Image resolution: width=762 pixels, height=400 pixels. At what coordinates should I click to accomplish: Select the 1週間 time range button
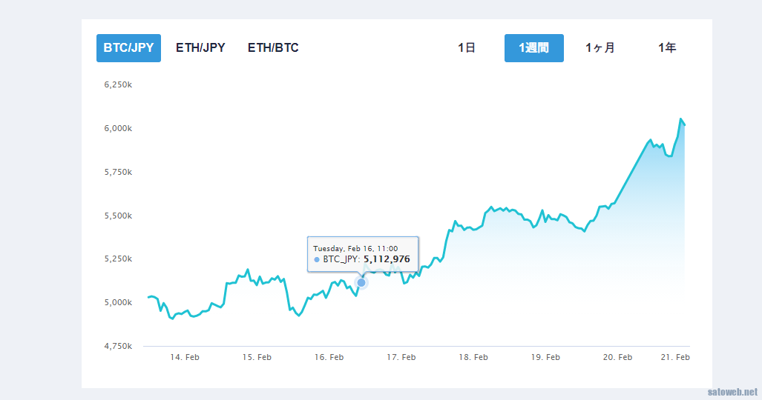pos(534,48)
